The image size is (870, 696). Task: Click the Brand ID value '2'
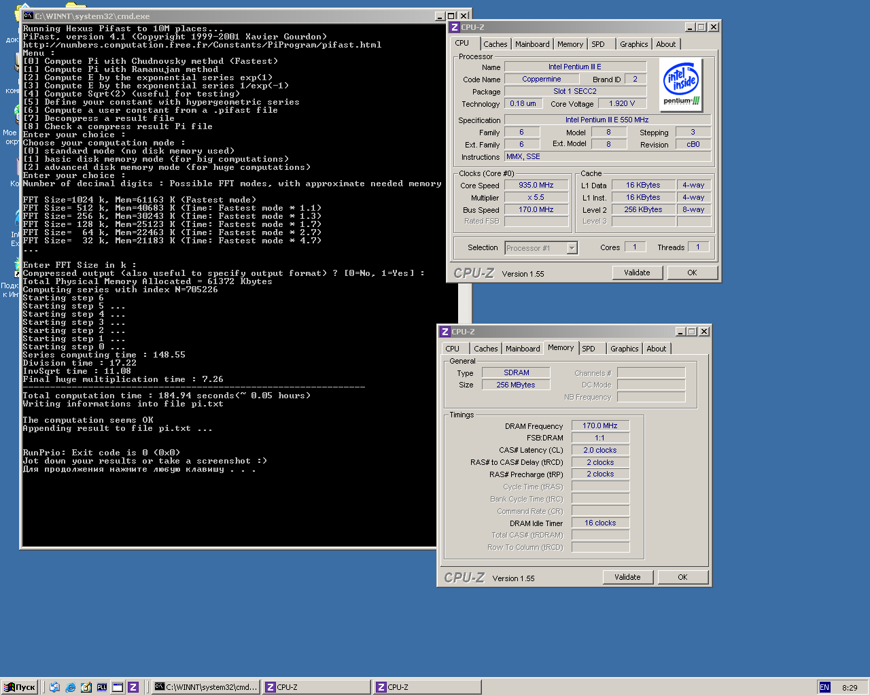pos(636,79)
